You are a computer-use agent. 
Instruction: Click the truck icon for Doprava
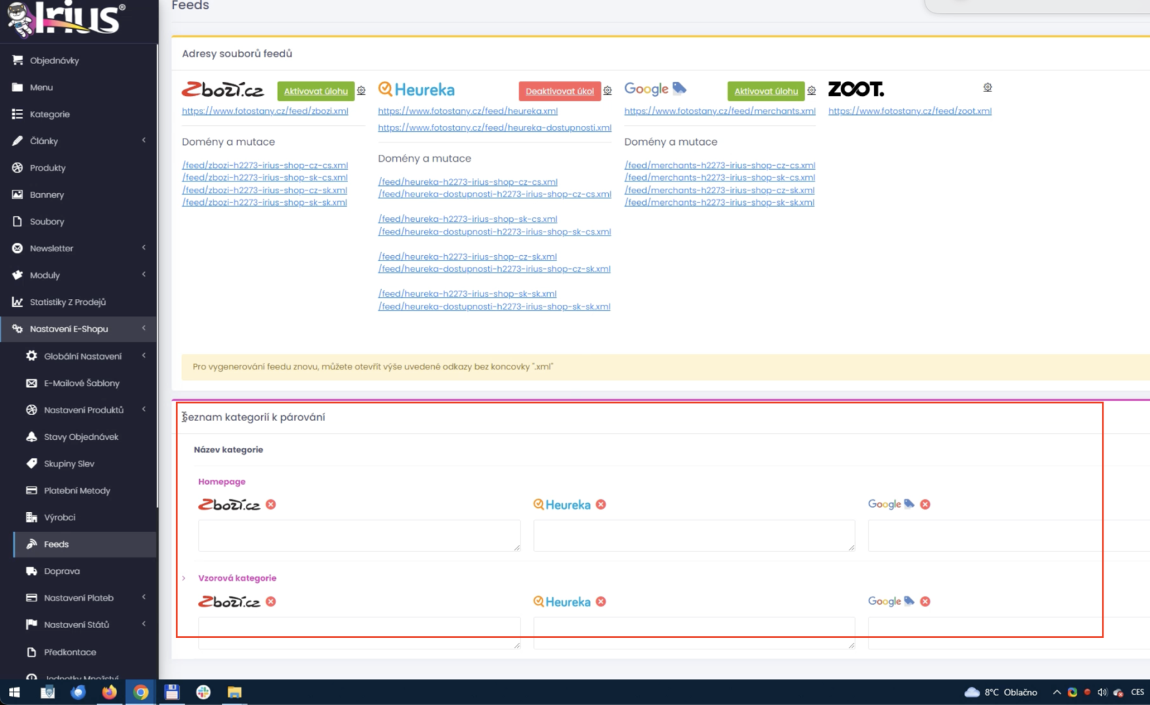coord(31,571)
